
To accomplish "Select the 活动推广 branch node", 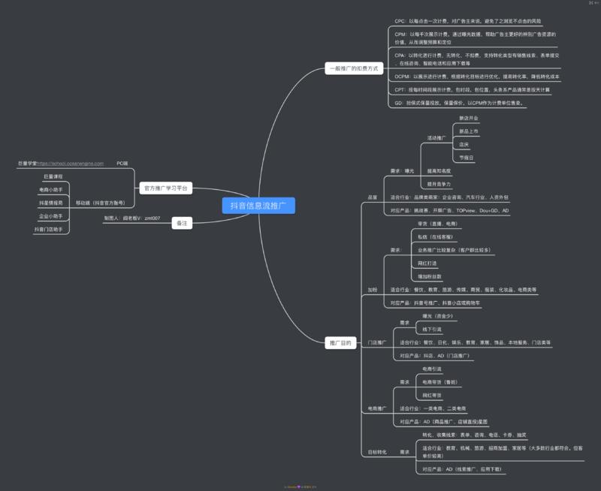I will coord(436,138).
